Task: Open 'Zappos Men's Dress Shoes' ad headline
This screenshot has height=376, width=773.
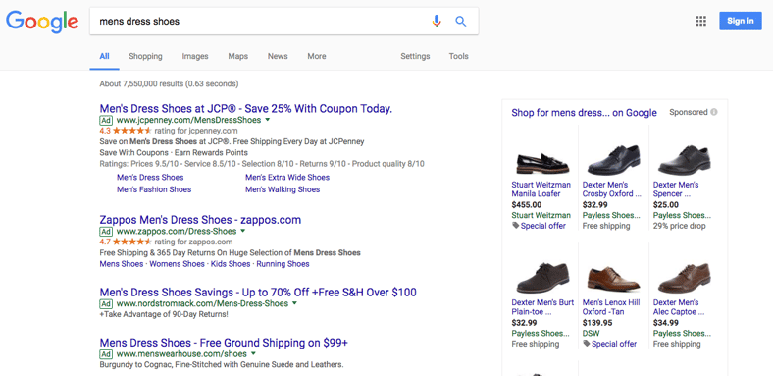Action: 200,220
